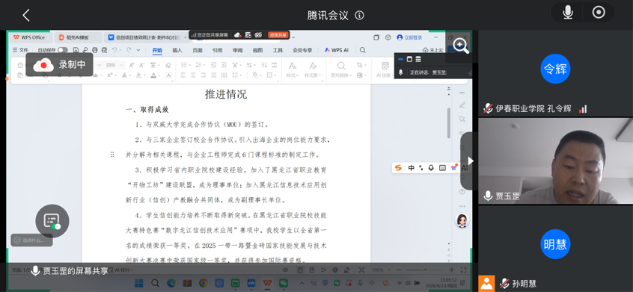Collapse participant panel with side arrow
The width and height of the screenshot is (633, 292).
[470, 161]
